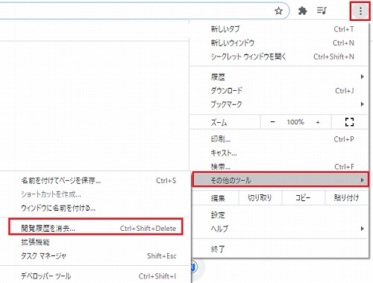This screenshot has height=283, width=373.
Task: Open the extensions puzzle icon
Action: tap(302, 11)
